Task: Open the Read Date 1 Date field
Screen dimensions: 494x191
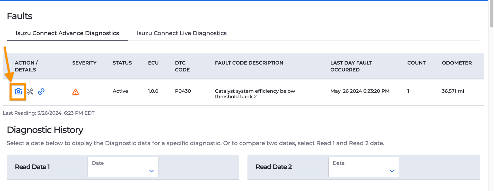Action: click(x=123, y=167)
